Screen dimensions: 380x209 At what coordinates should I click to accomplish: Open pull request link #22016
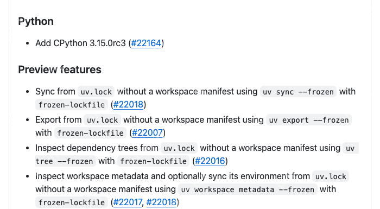point(210,161)
